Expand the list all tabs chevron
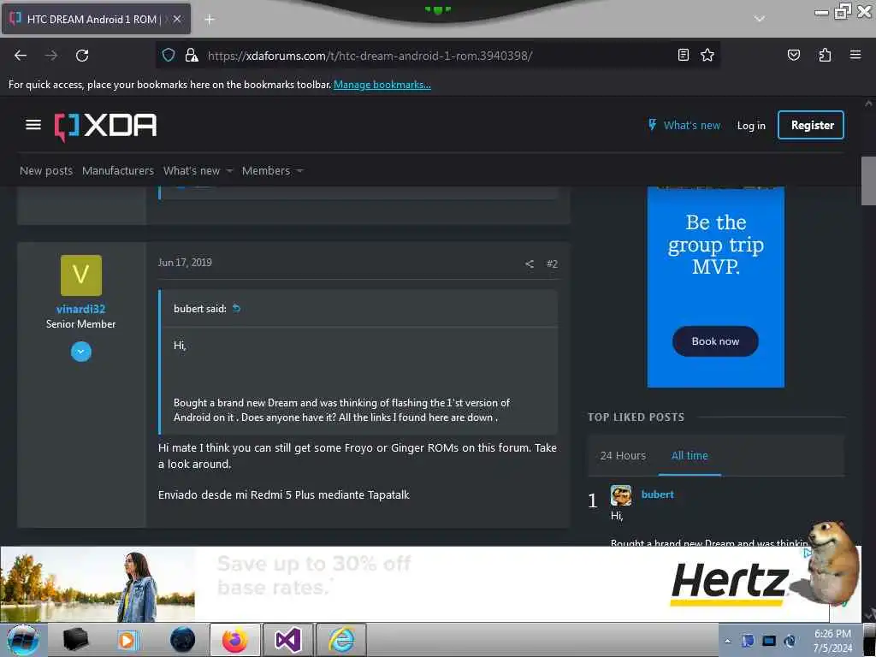Screen dimensions: 876x657 pos(760,19)
